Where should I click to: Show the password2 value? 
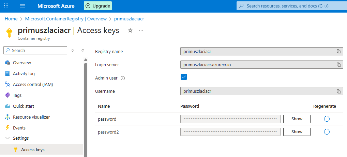(x=297, y=132)
